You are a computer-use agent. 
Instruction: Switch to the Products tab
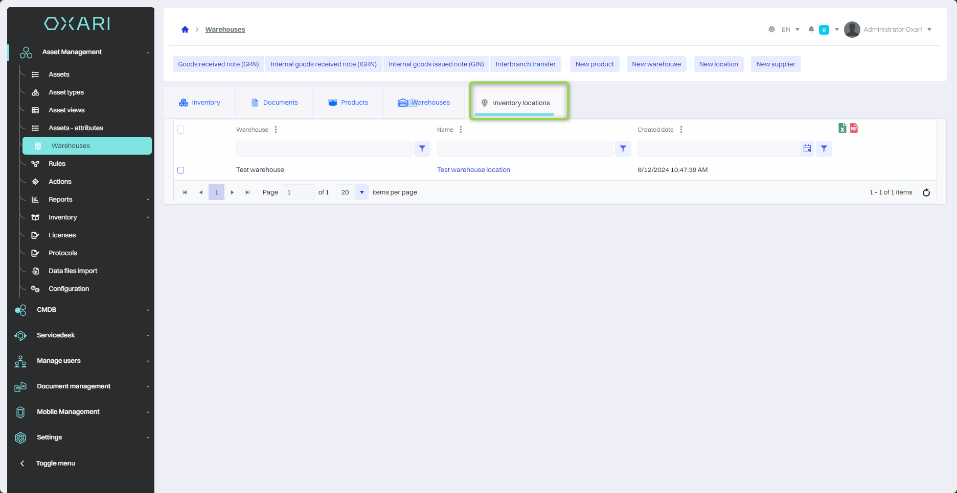click(x=348, y=103)
